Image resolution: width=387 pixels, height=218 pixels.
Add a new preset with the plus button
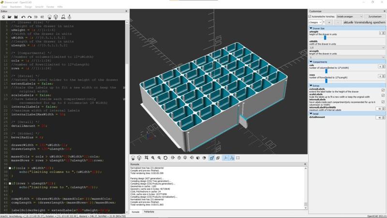(x=329, y=22)
